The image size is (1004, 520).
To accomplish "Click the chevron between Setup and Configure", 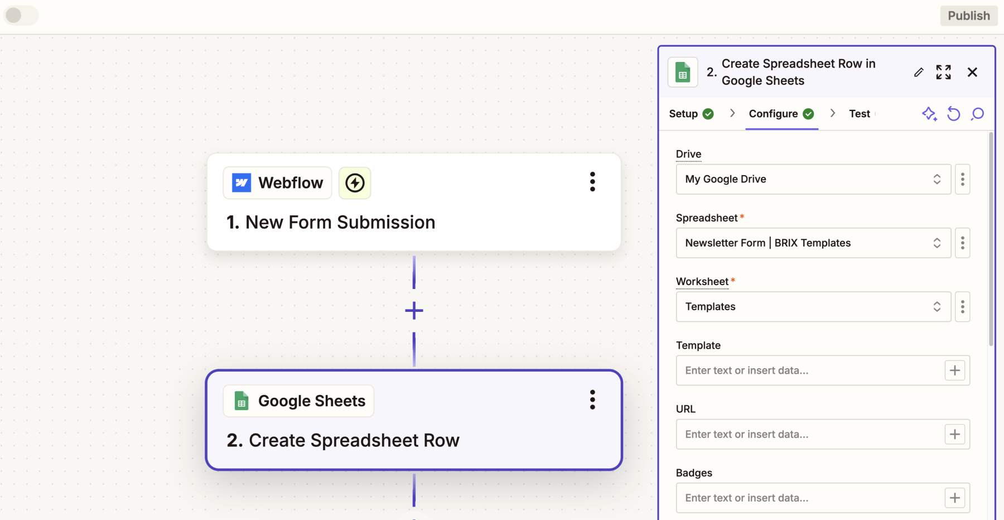I will tap(732, 113).
